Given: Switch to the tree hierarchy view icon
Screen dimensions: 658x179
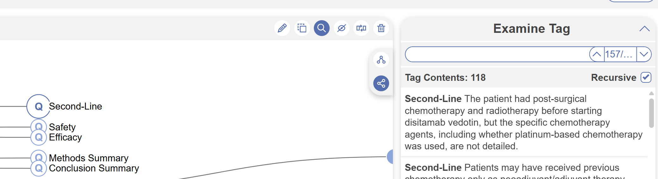Looking at the screenshot, I should (x=381, y=60).
